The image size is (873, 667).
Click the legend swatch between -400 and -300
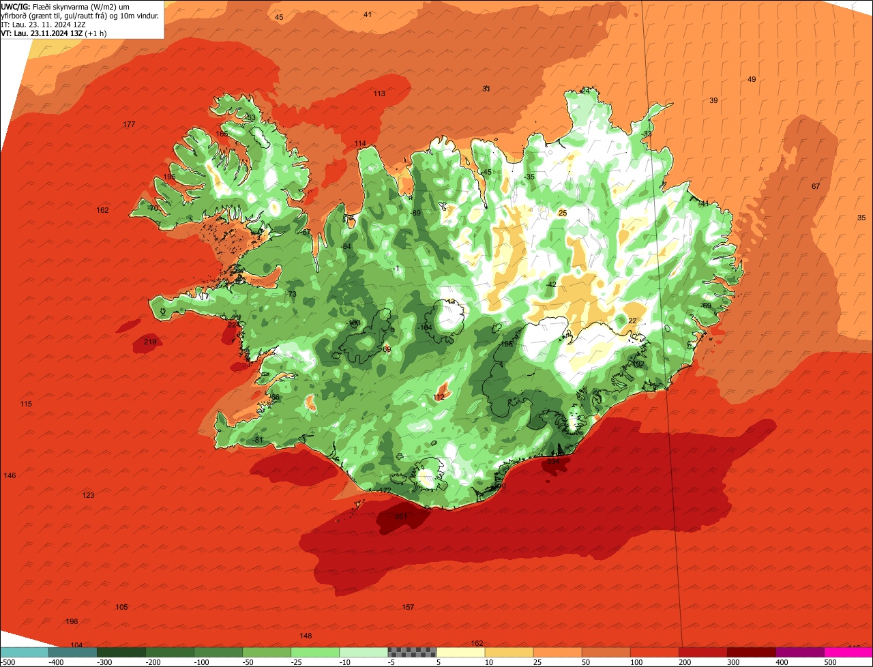tap(72, 652)
